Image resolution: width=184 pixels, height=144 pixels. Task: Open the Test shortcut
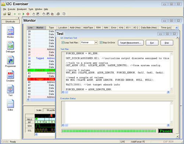pos(10,90)
